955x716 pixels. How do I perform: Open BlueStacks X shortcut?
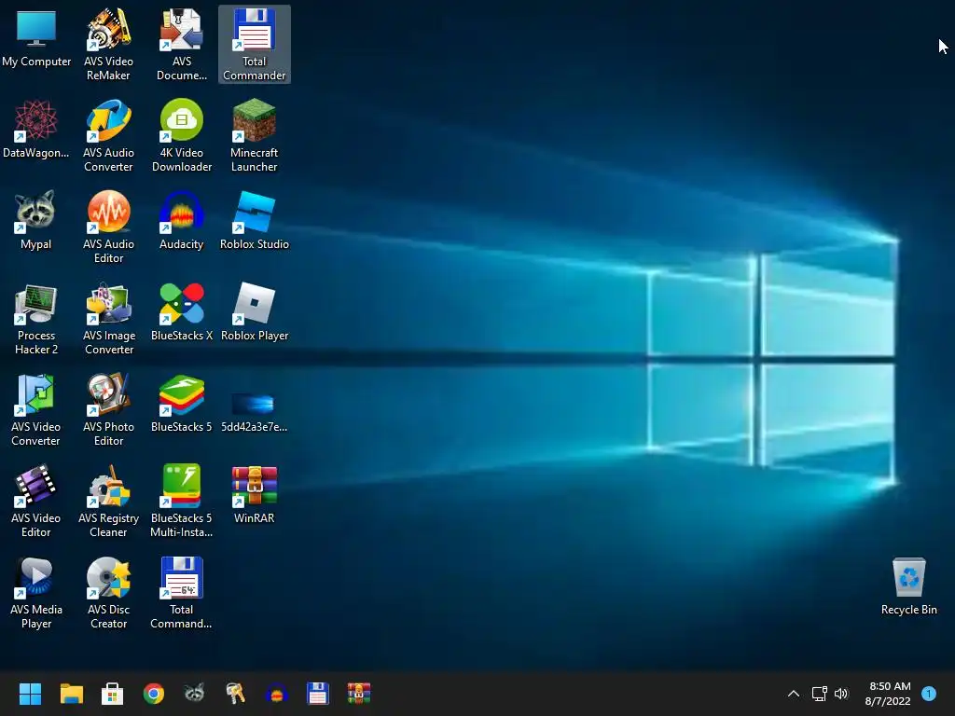pos(182,311)
